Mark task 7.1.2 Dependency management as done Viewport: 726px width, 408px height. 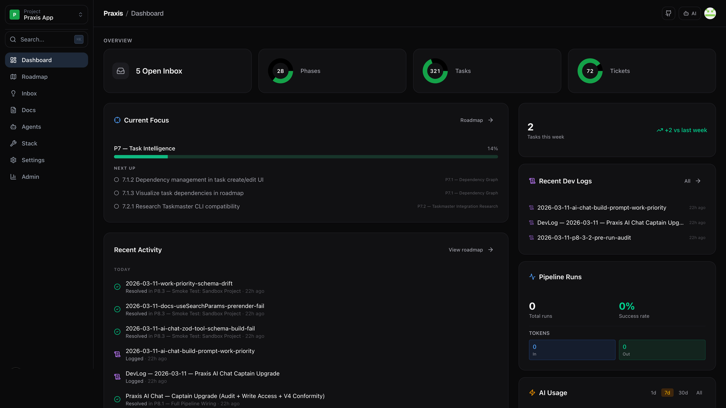(117, 180)
